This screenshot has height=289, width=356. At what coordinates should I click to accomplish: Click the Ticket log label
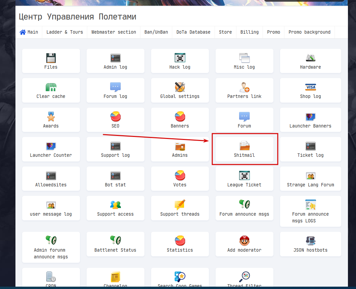click(x=310, y=155)
